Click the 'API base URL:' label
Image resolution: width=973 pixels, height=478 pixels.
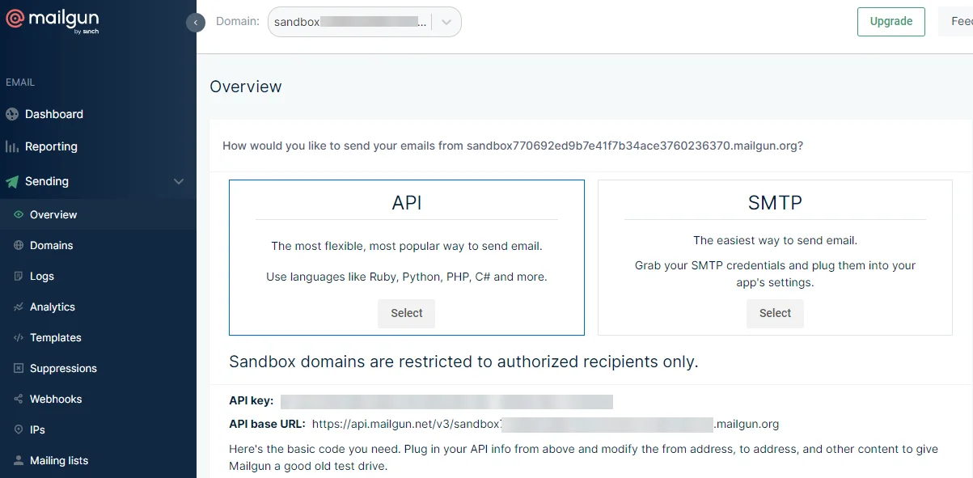point(267,424)
